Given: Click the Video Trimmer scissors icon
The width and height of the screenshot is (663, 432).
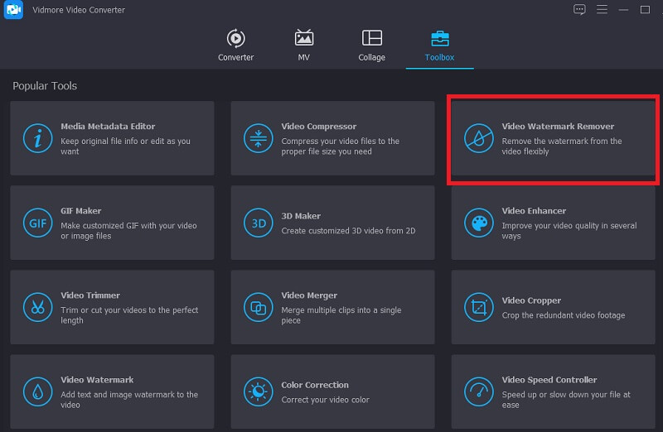Looking at the screenshot, I should [37, 307].
